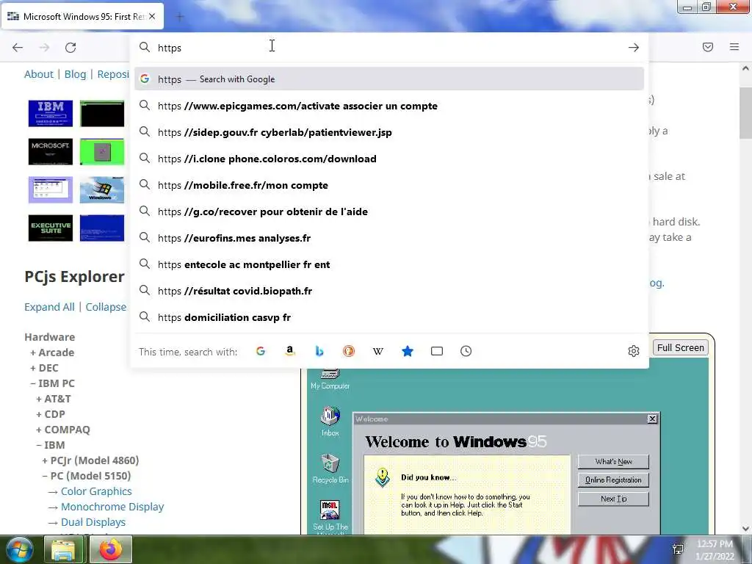Expand the AT&T node
This screenshot has width=752, height=564.
(53, 399)
